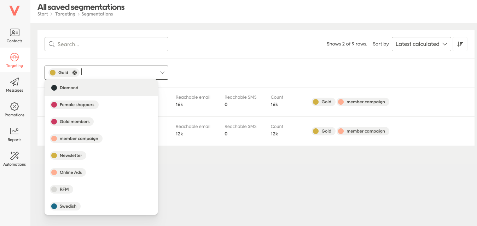The height and width of the screenshot is (226, 477).
Task: Navigate to Start via breadcrumb
Action: (42, 14)
